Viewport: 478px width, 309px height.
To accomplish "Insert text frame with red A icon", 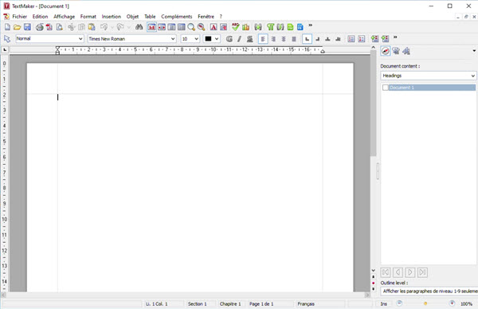I will [214, 27].
